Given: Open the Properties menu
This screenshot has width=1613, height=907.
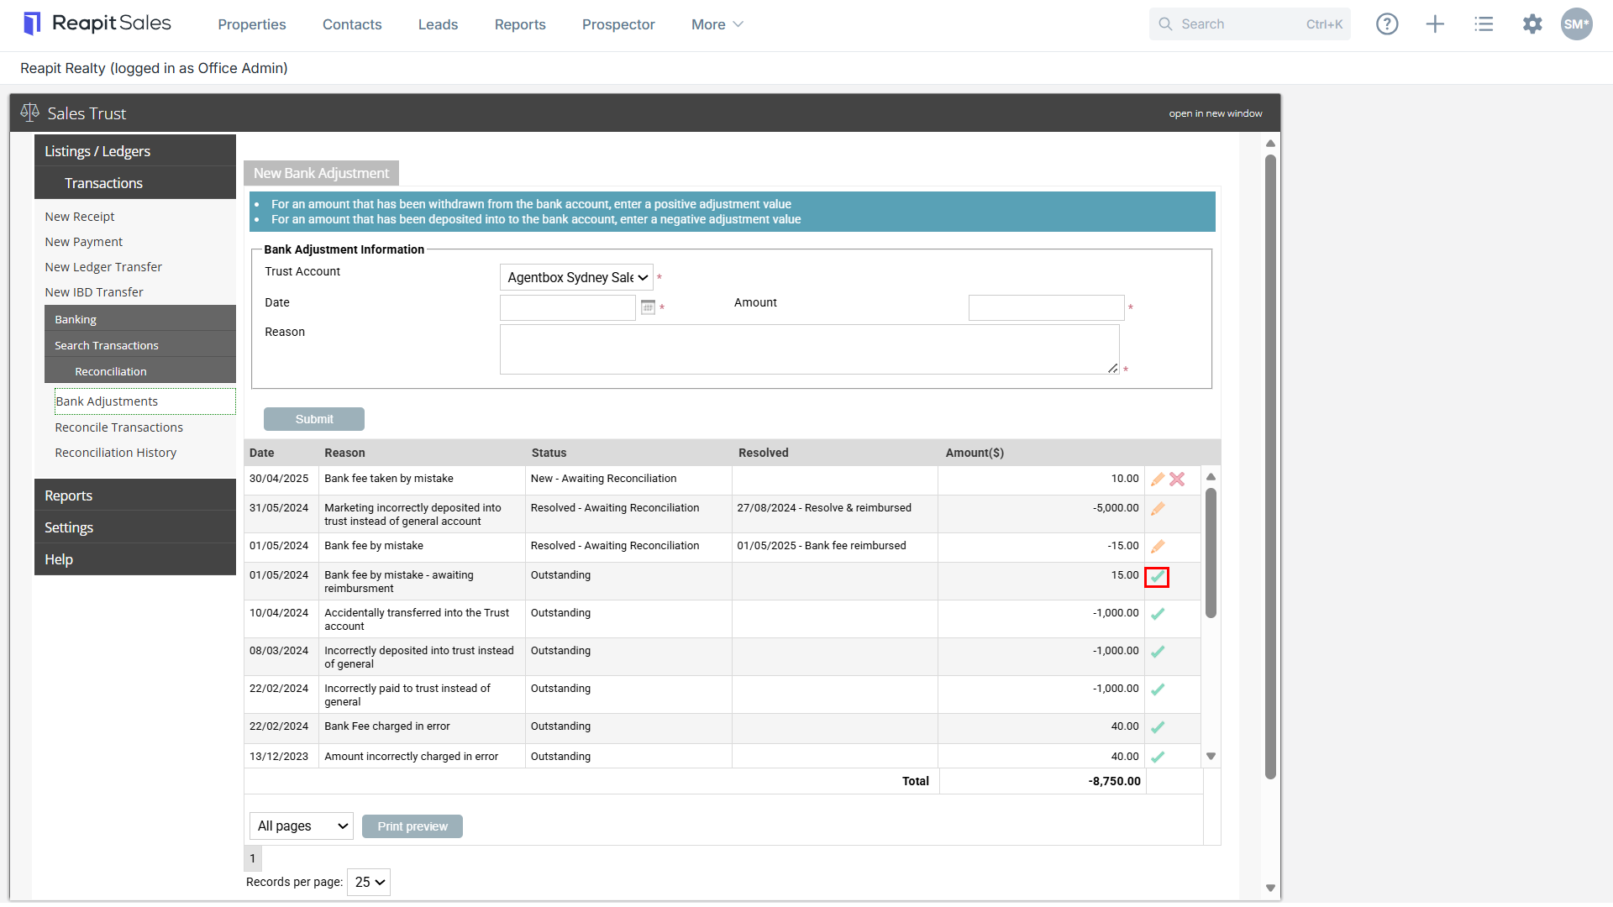Looking at the screenshot, I should point(252,24).
